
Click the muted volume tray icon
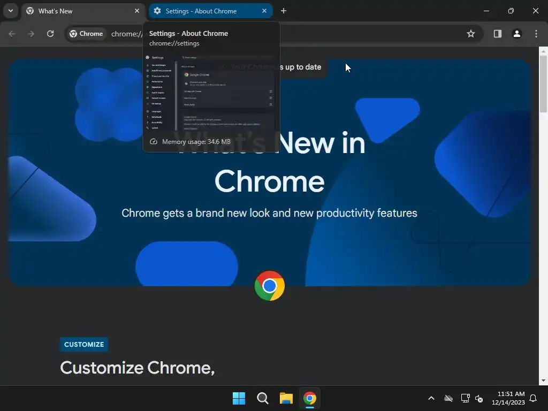[479, 398]
